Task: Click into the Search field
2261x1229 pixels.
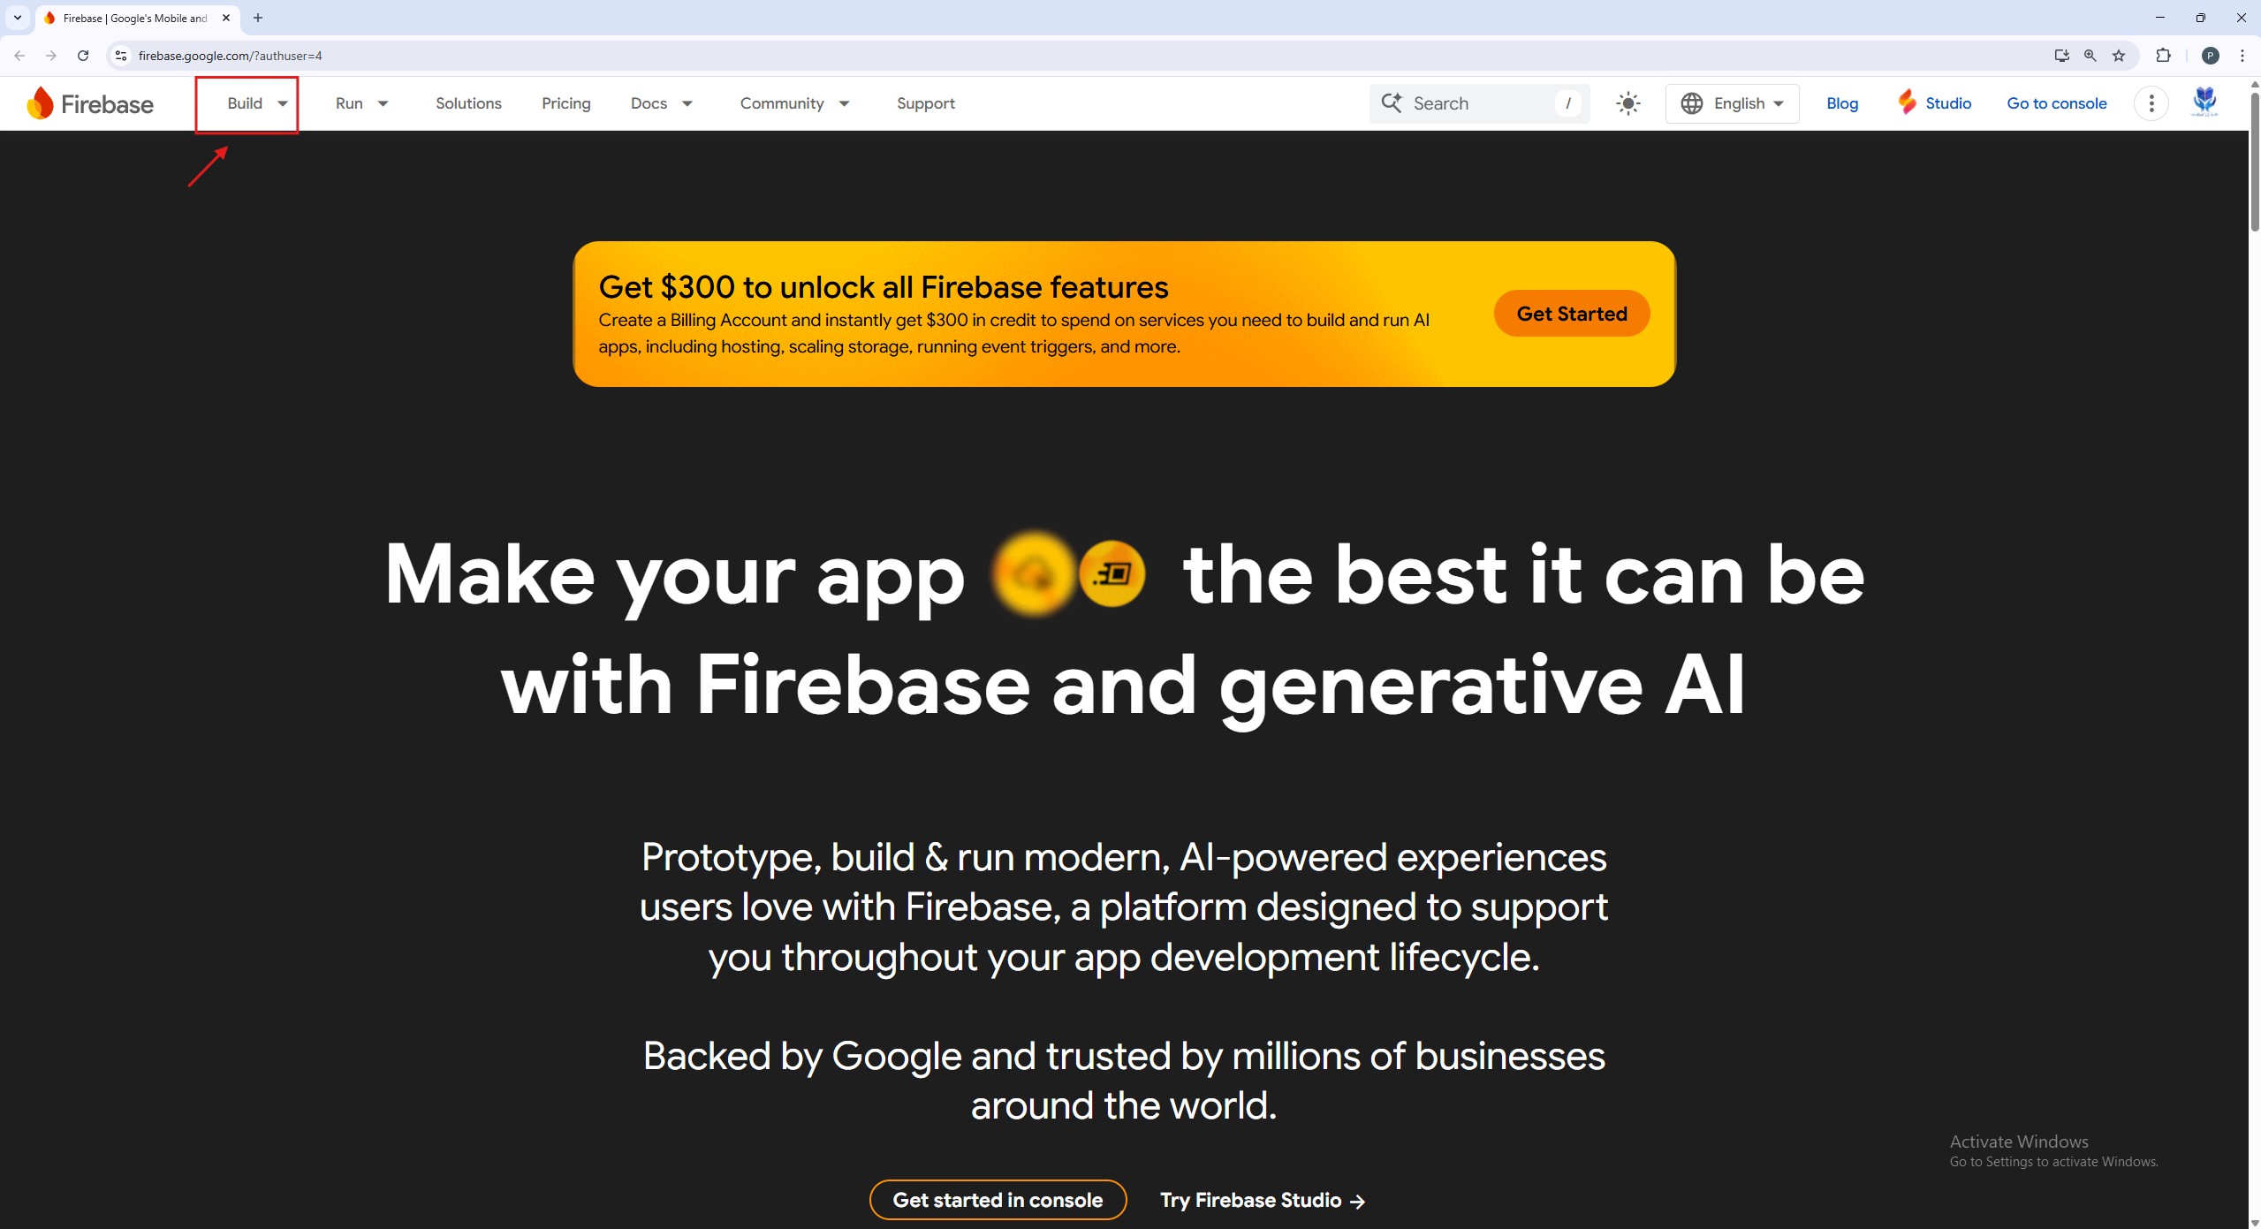Action: coord(1479,103)
